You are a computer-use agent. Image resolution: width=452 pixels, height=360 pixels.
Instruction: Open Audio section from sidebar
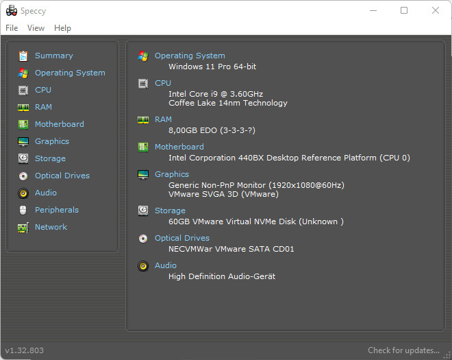pyautogui.click(x=46, y=193)
